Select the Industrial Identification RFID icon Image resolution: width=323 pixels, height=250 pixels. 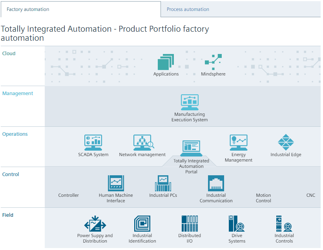142,224
